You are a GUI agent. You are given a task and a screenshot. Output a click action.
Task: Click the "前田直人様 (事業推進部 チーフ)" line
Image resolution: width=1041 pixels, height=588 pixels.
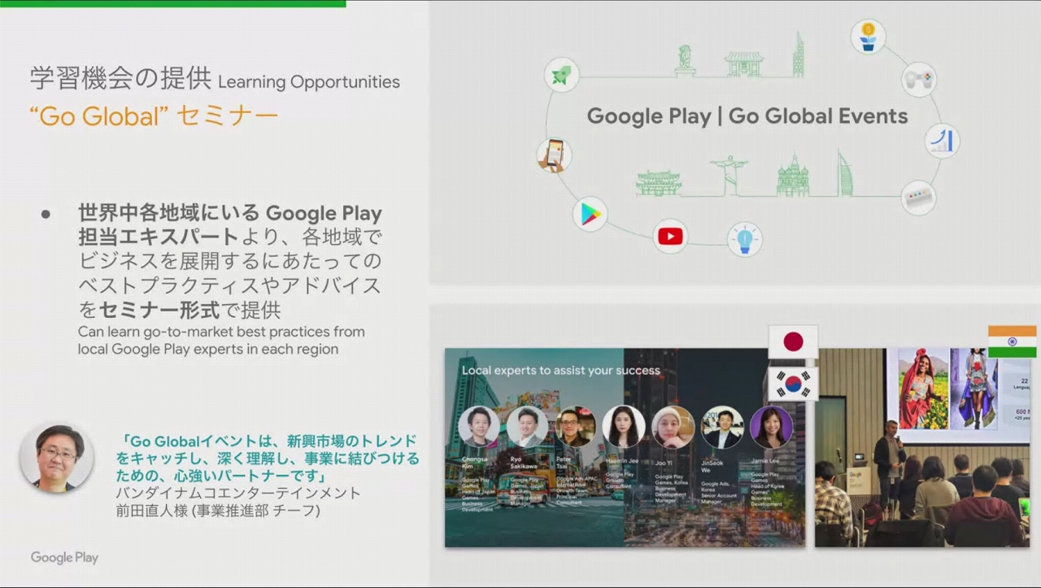[218, 512]
